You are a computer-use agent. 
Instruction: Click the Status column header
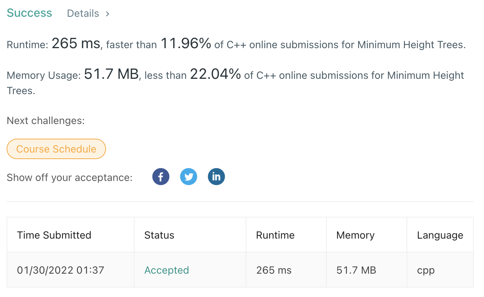coord(159,235)
